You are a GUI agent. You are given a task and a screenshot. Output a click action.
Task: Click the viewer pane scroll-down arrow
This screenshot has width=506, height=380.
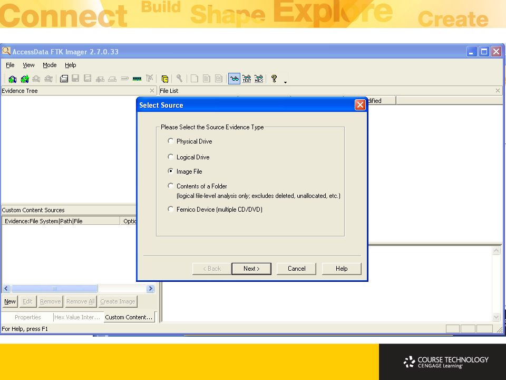pyautogui.click(x=497, y=317)
